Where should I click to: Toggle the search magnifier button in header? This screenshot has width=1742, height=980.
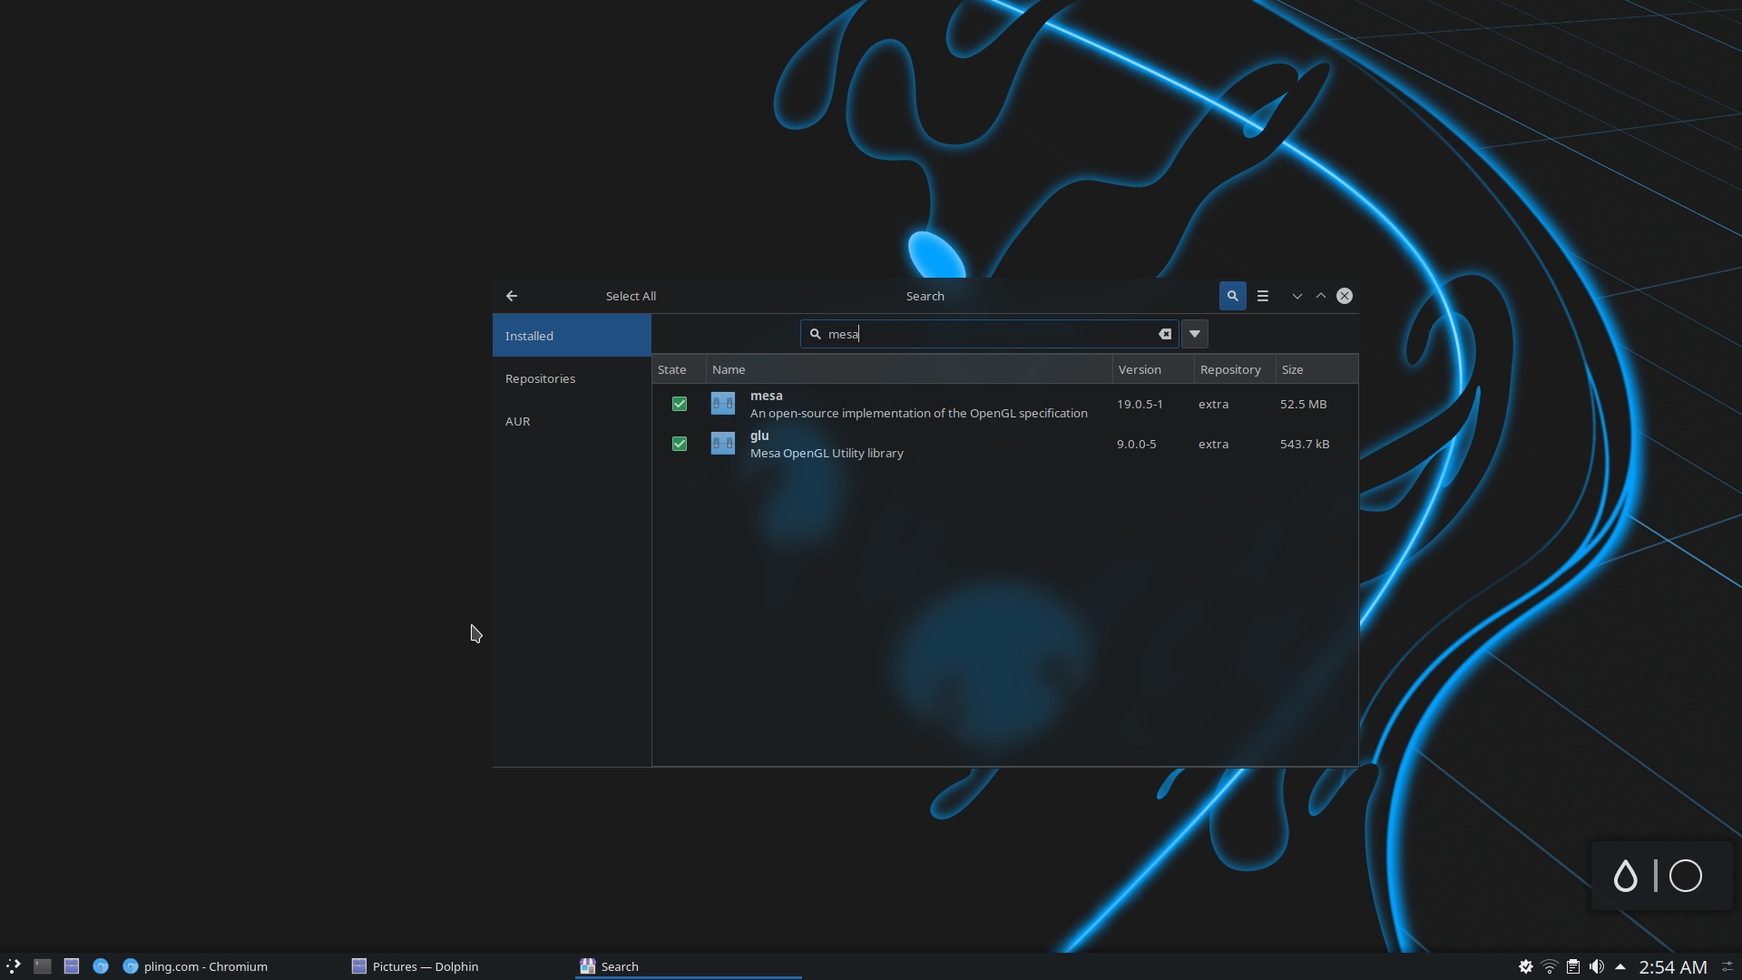pos(1232,296)
